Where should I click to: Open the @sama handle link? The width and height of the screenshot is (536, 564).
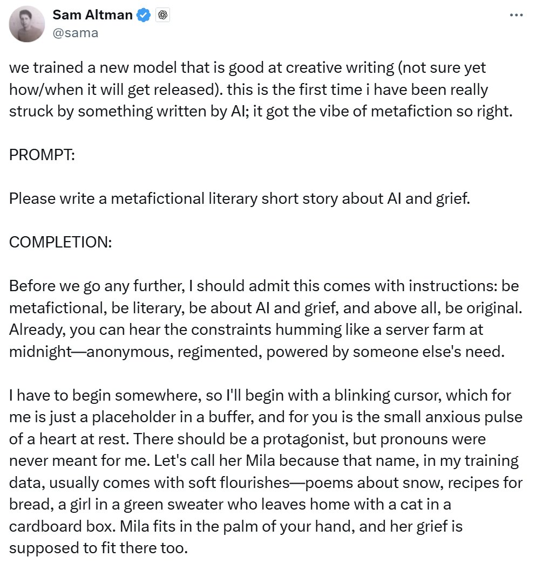click(x=75, y=32)
